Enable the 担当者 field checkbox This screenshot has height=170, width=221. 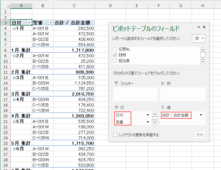point(115,61)
